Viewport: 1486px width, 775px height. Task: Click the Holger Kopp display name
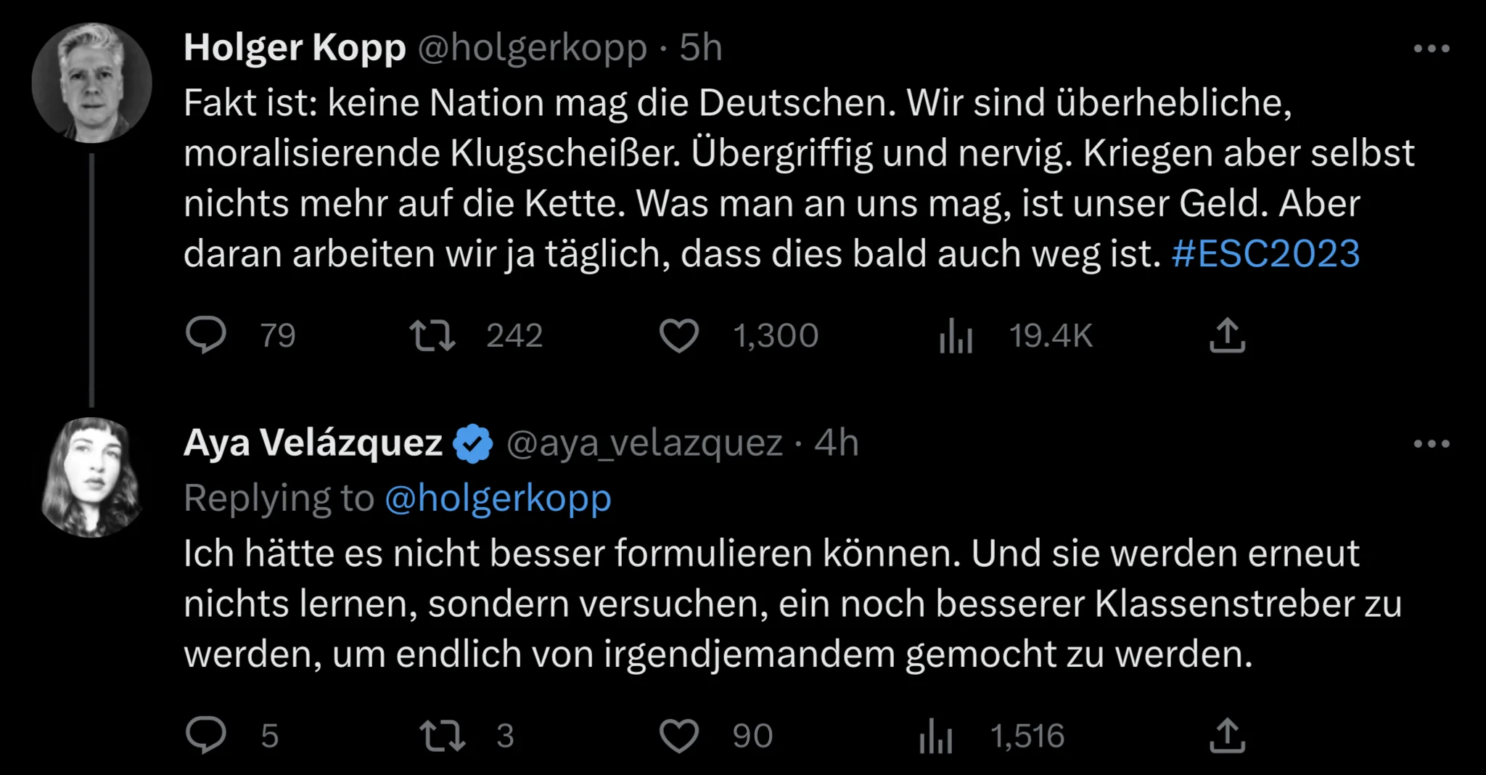click(295, 48)
